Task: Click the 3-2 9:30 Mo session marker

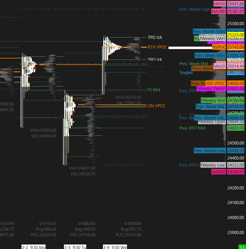Action: (33, 247)
